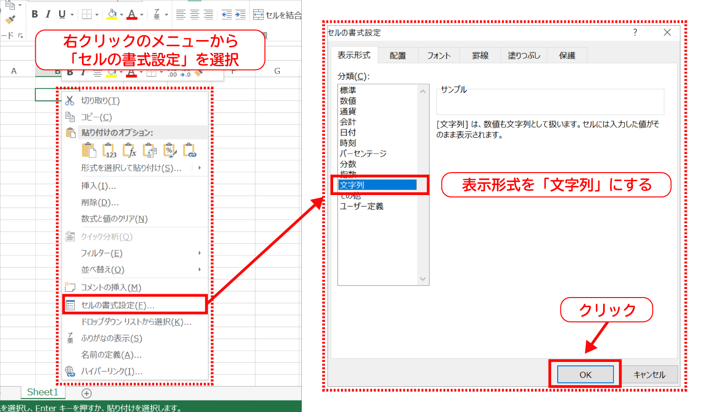Open the Borders tool in ribbon
The height and width of the screenshot is (412, 715).
pos(87,14)
